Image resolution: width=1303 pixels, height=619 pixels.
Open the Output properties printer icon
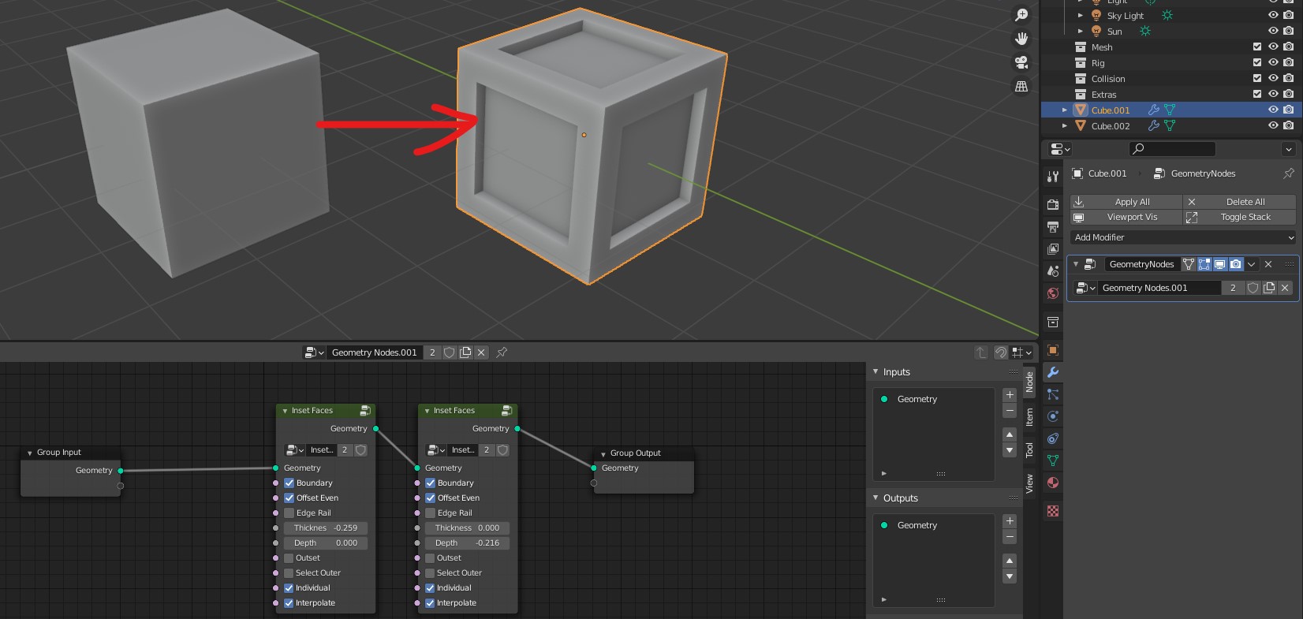coord(1053,227)
